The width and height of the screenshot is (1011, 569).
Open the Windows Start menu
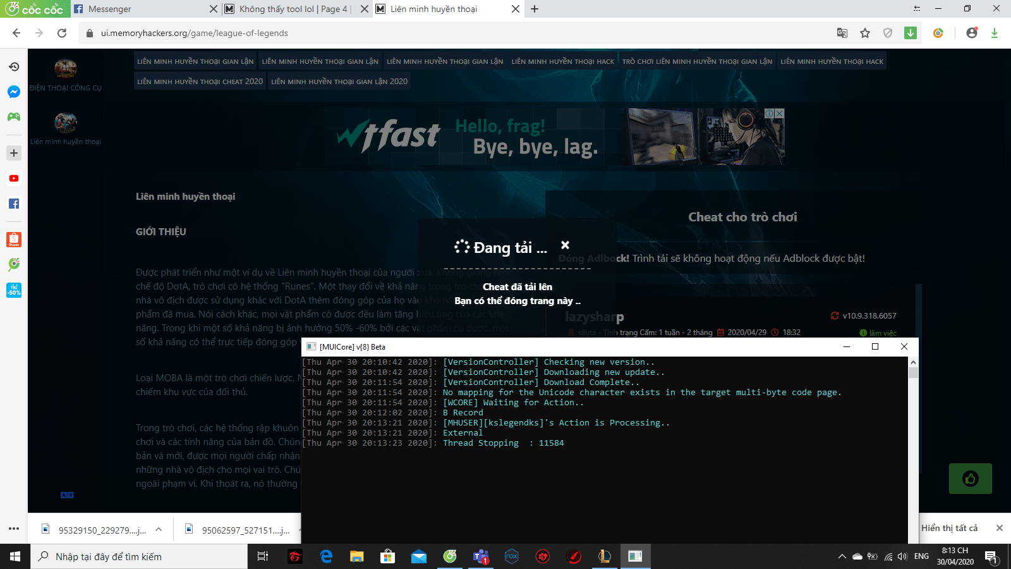pyautogui.click(x=15, y=556)
